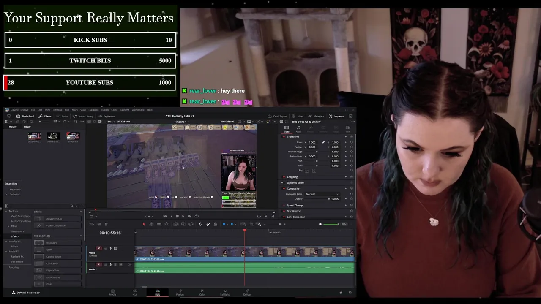Toggle the Stabilization enable switch

[284, 211]
